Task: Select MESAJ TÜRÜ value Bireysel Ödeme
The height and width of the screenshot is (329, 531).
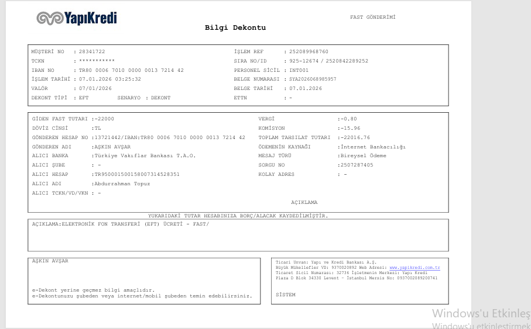Action: click(x=363, y=156)
